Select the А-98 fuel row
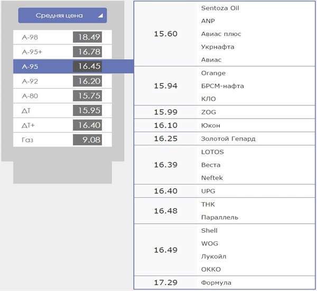This screenshot has width=317, height=291. (x=62, y=37)
